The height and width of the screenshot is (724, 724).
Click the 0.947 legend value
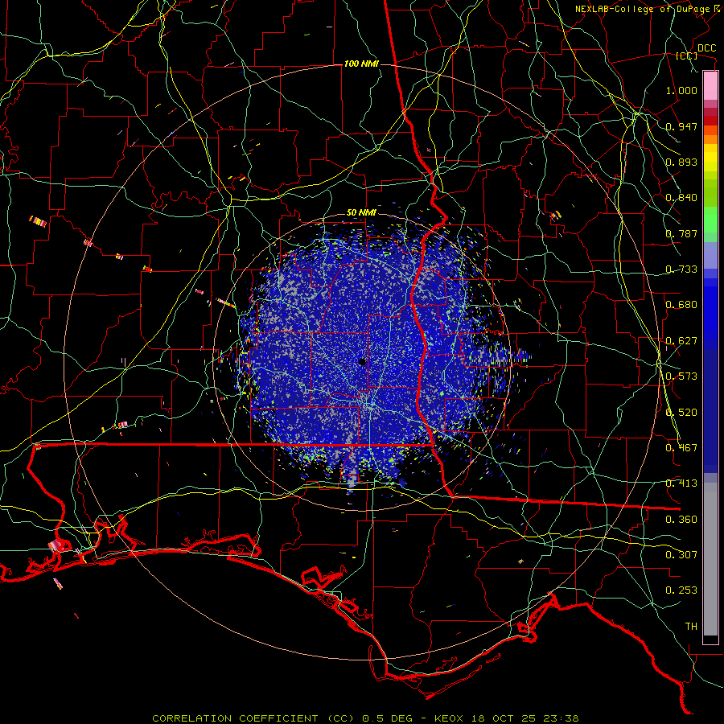(x=681, y=126)
